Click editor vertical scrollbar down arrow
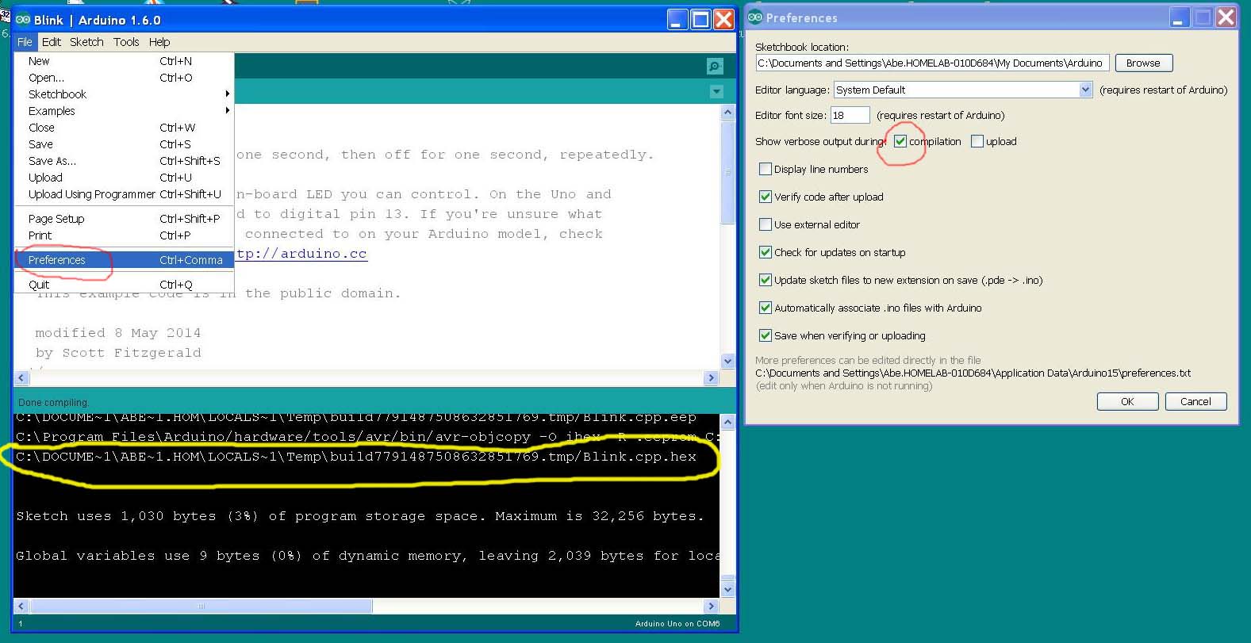Viewport: 1251px width, 643px height. tap(728, 362)
